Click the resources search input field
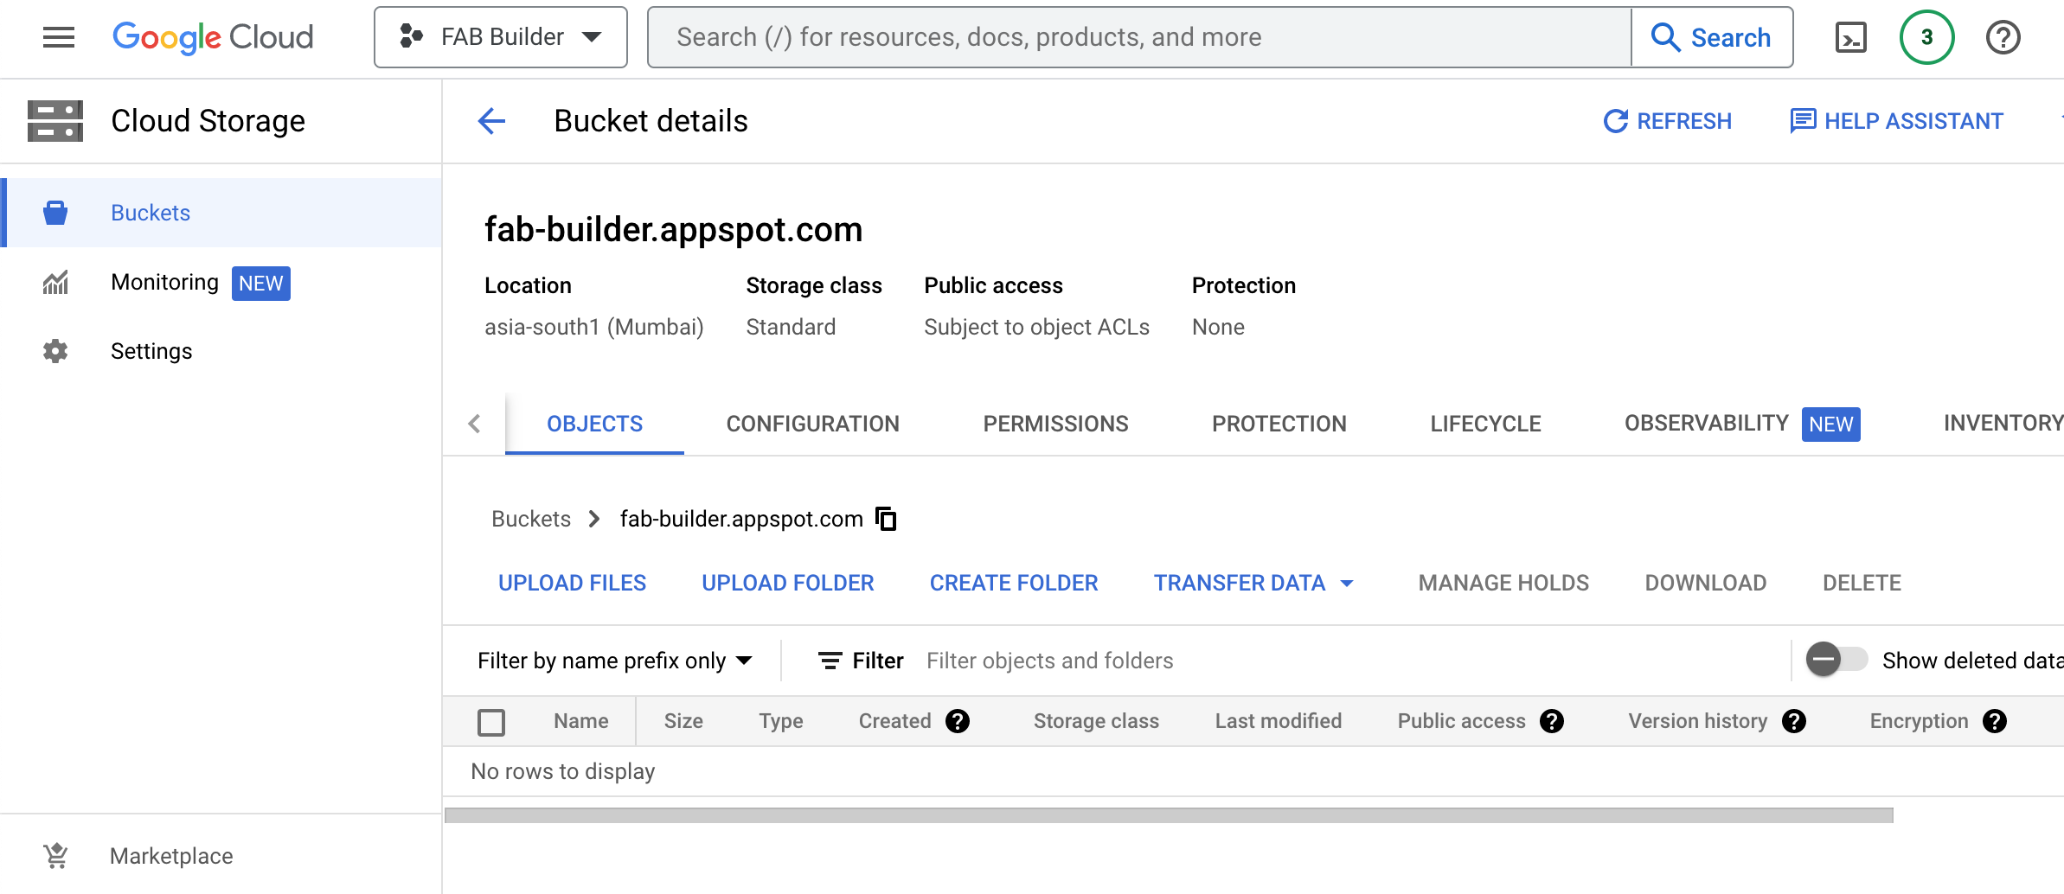 tap(1139, 37)
